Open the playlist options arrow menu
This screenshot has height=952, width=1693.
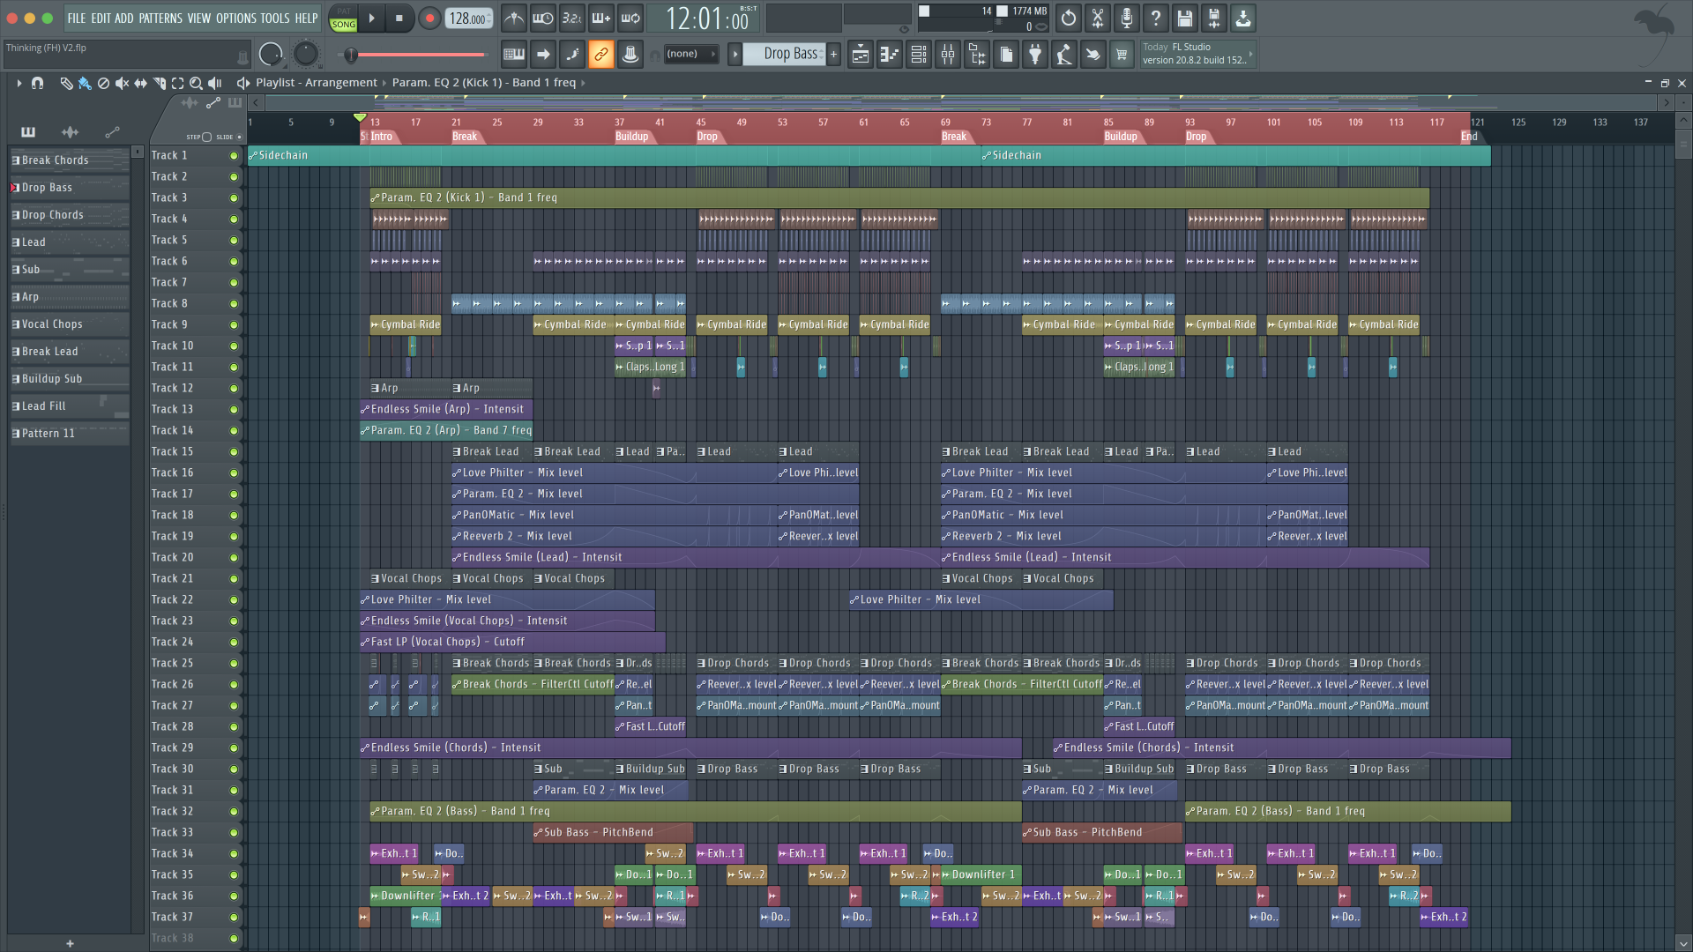(x=19, y=83)
